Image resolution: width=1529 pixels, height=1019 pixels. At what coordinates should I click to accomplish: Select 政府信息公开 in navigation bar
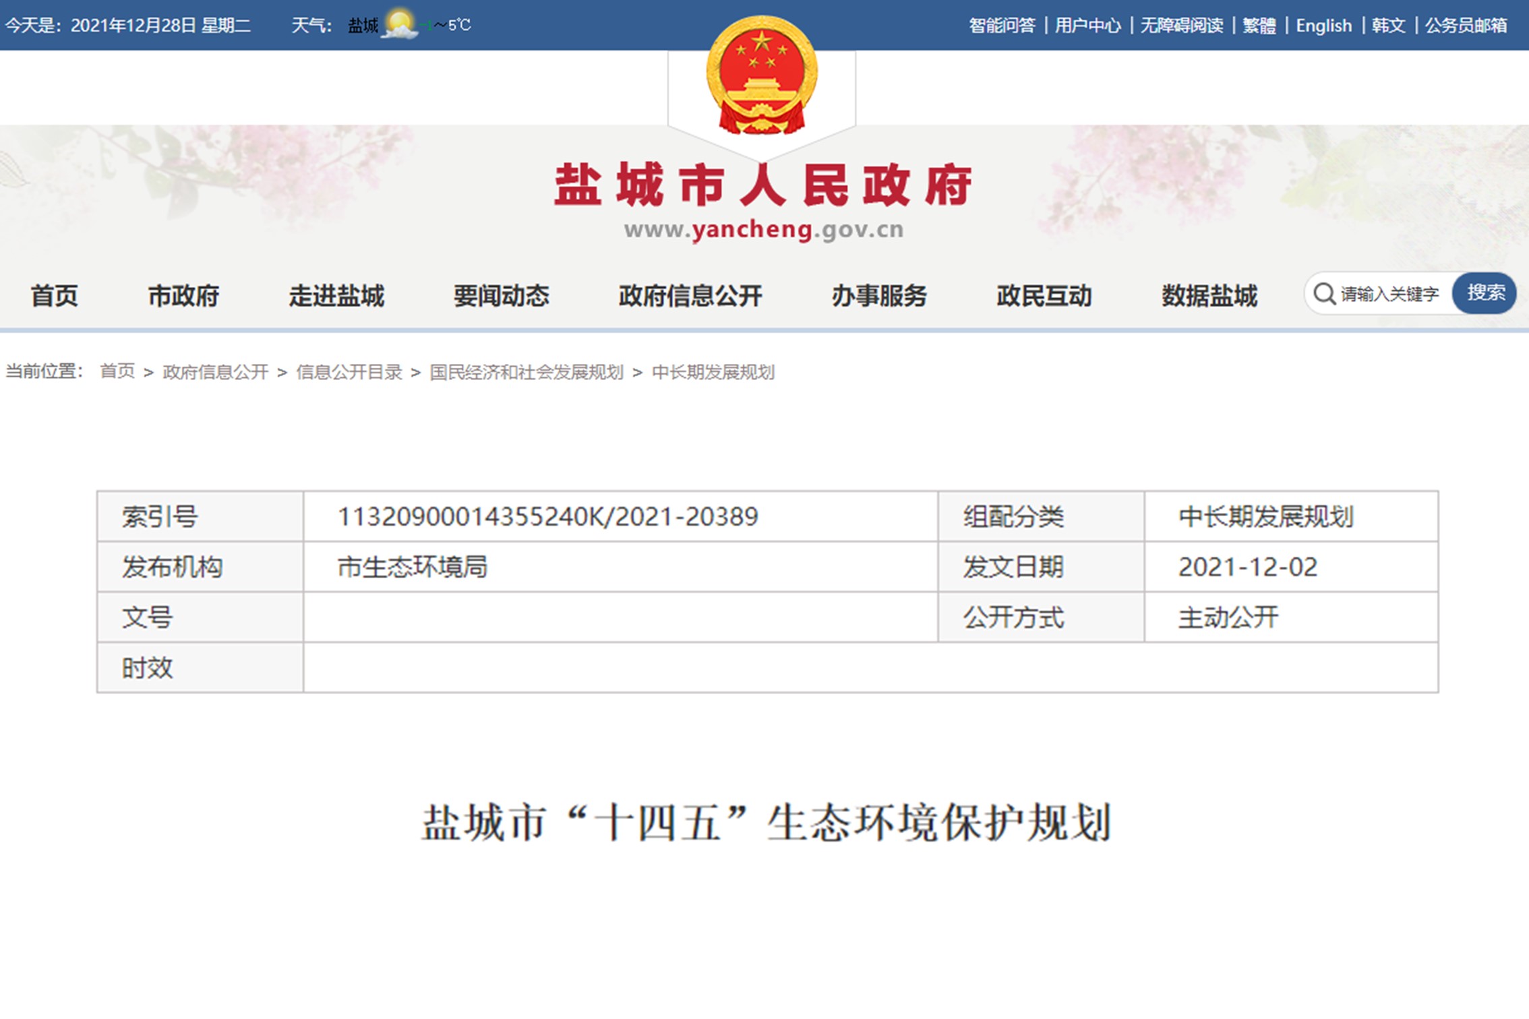click(x=690, y=296)
